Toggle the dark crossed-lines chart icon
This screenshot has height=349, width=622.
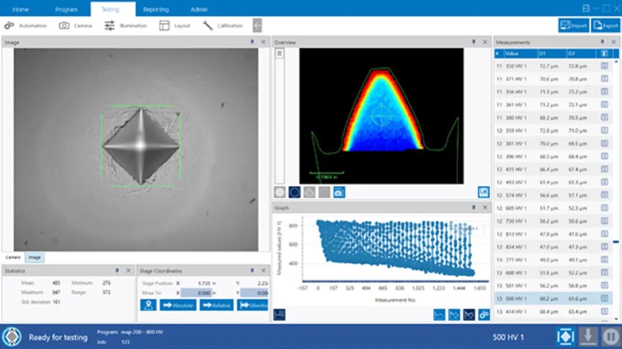click(x=469, y=315)
